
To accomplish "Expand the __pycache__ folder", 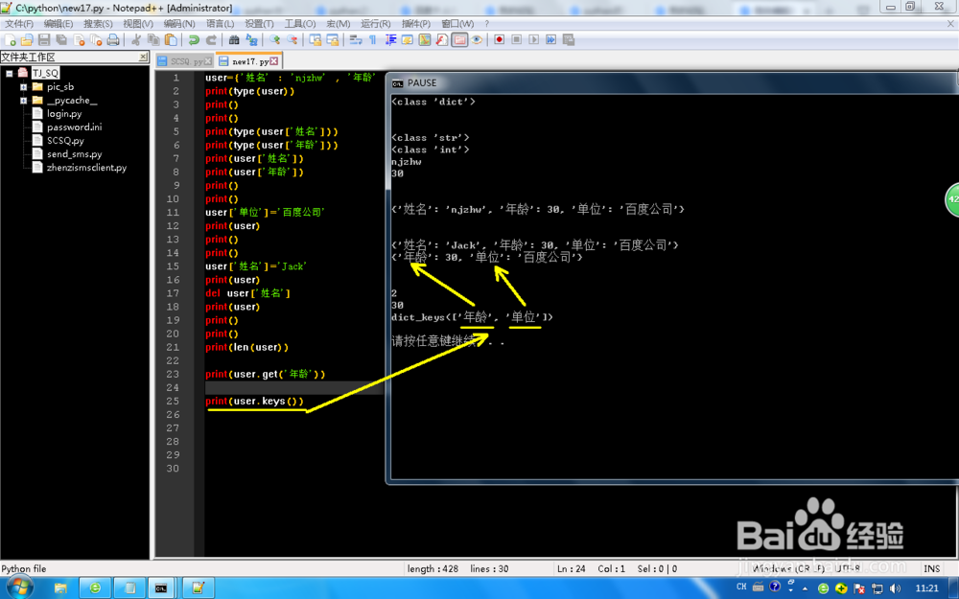I will click(23, 100).
